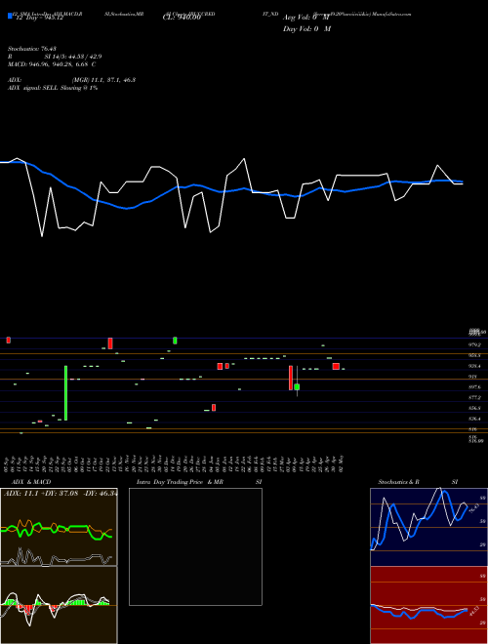Click the 'ADX: 11.1 +DY: 37.08 -DY: 46.34' header
Screen dimensions: 488x644
click(x=61, y=494)
